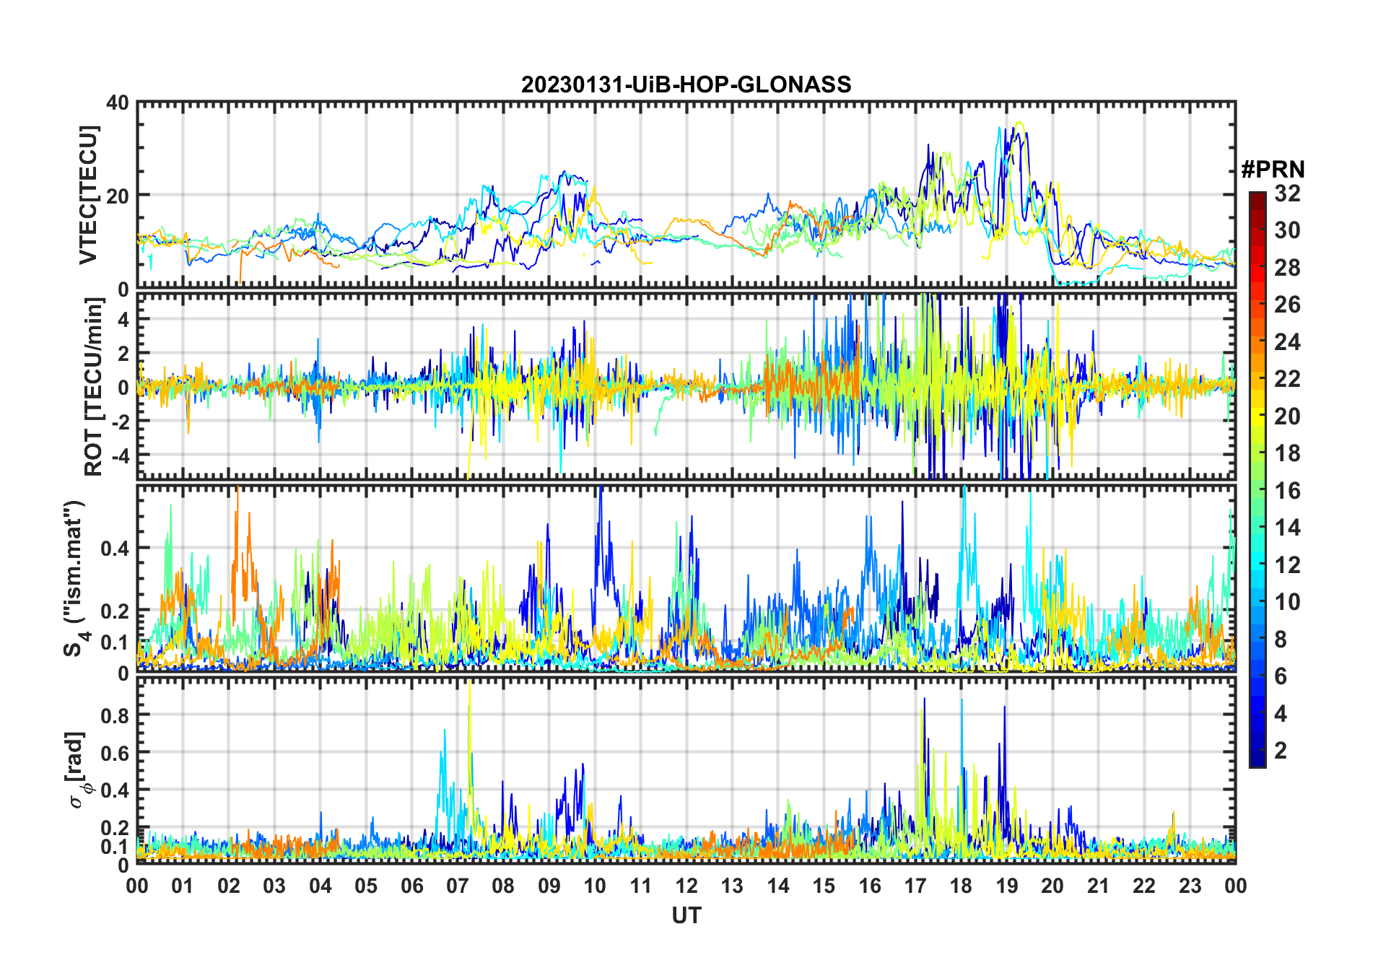
Task: Click the 40 tick on VTEC axis
Action: click(x=118, y=102)
